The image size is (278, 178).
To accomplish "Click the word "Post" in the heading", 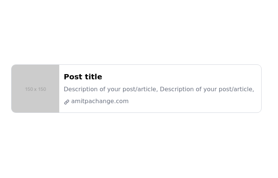I will tap(73, 77).
